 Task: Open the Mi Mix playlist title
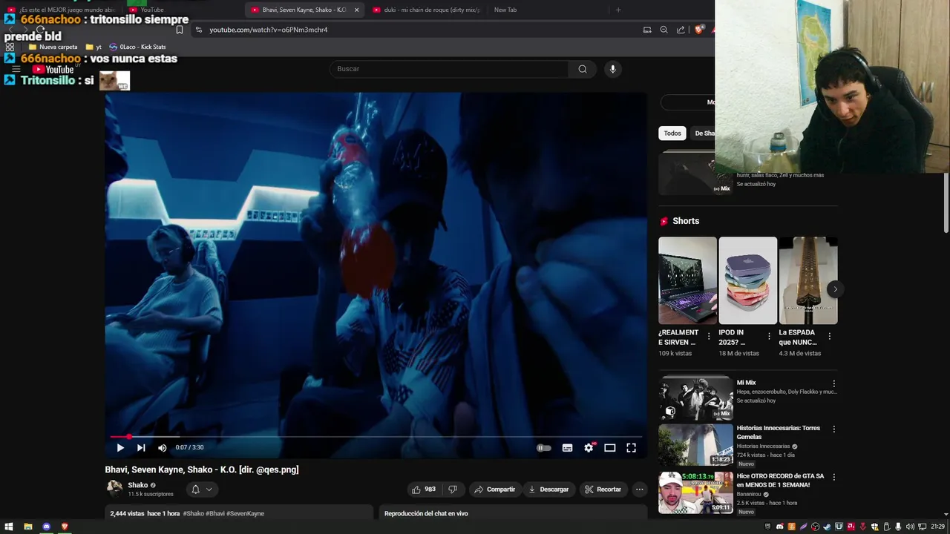tap(746, 383)
